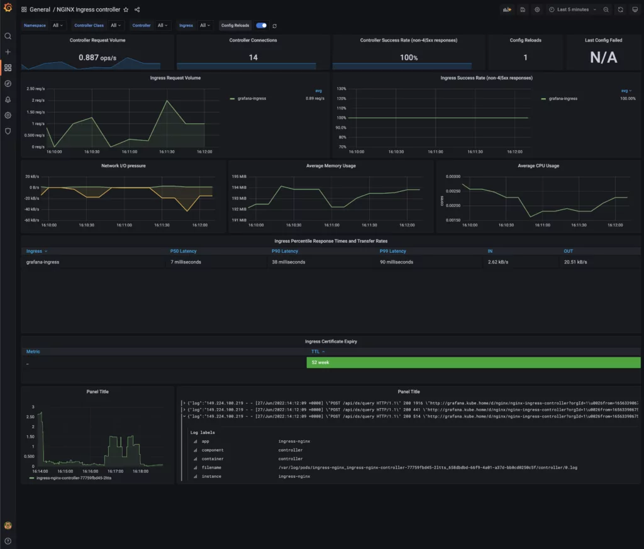
Task: Click the refresh icon beside Config Reloads toggle
Action: [274, 26]
